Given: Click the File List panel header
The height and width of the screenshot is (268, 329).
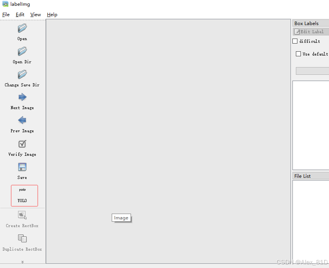Looking at the screenshot, I should point(311,176).
